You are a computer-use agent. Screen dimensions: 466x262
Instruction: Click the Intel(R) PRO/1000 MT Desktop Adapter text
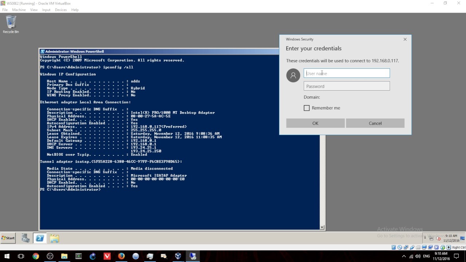click(173, 113)
